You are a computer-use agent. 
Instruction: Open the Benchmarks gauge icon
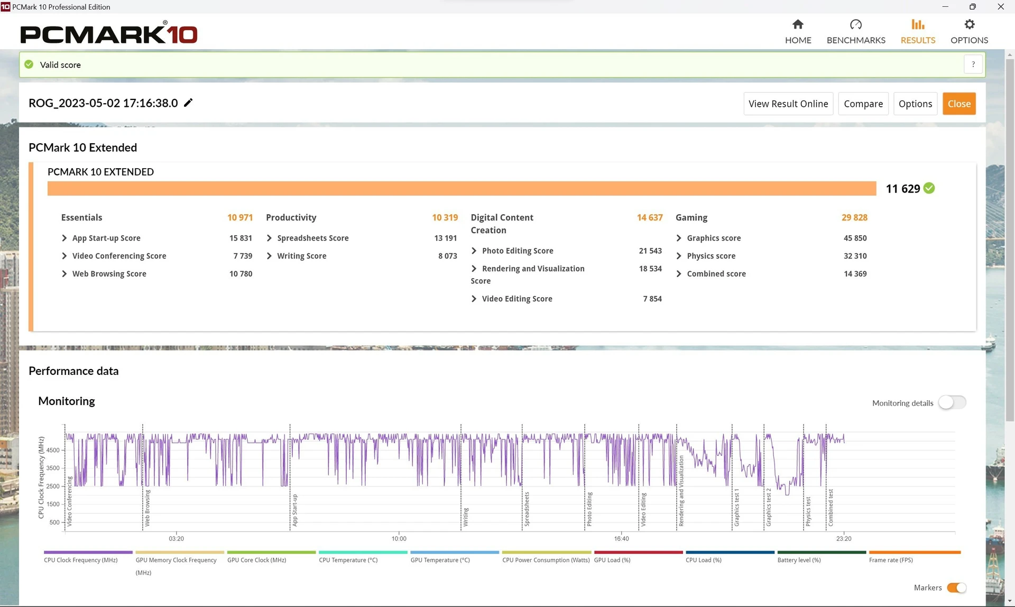pos(855,24)
